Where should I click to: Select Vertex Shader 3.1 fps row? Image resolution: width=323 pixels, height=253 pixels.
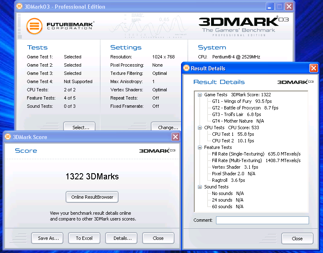pyautogui.click(x=235, y=167)
